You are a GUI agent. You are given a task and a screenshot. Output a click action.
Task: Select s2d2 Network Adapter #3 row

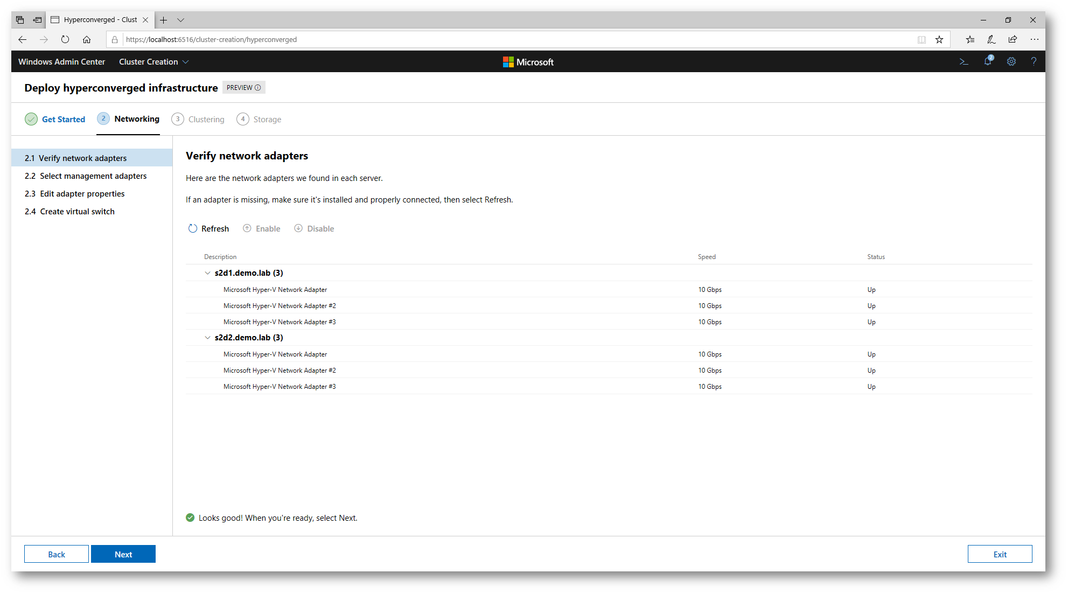click(x=609, y=386)
